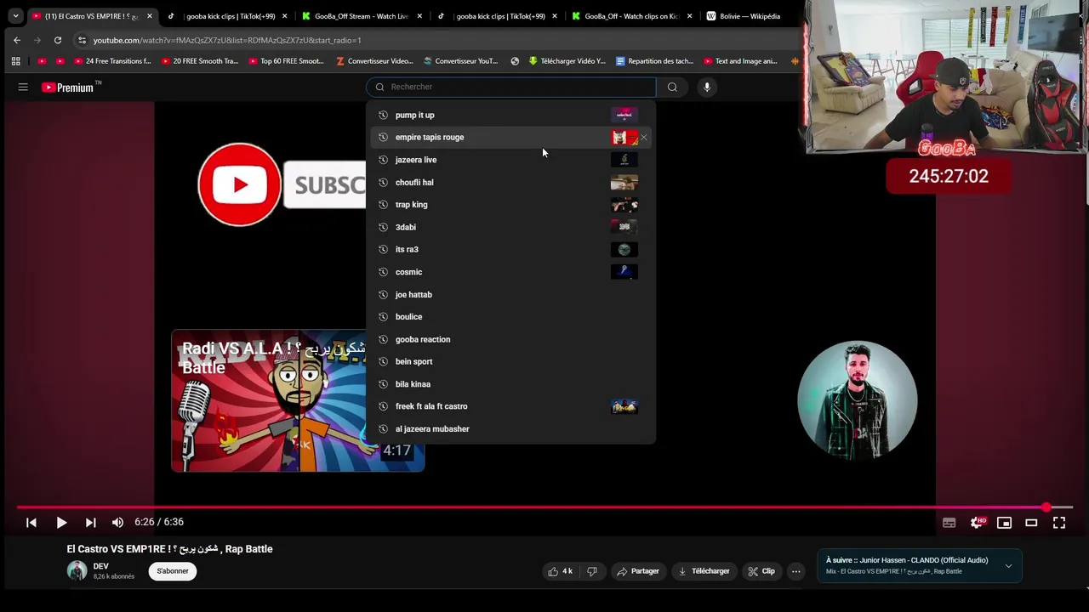
Task: Choose 'its ra3' from search history
Action: pyautogui.click(x=511, y=249)
